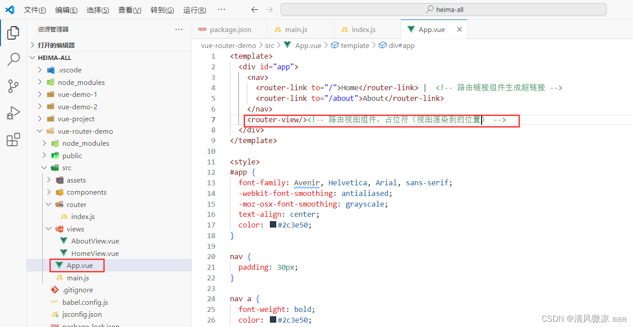The width and height of the screenshot is (633, 327).
Task: Click the src folder icon in tree
Action: click(55, 168)
